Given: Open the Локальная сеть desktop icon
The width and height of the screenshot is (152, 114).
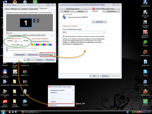Looking at the screenshot, I should [x=145, y=12].
